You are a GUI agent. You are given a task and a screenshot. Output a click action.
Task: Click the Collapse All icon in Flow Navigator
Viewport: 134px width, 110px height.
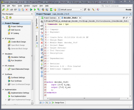pos(7,18)
